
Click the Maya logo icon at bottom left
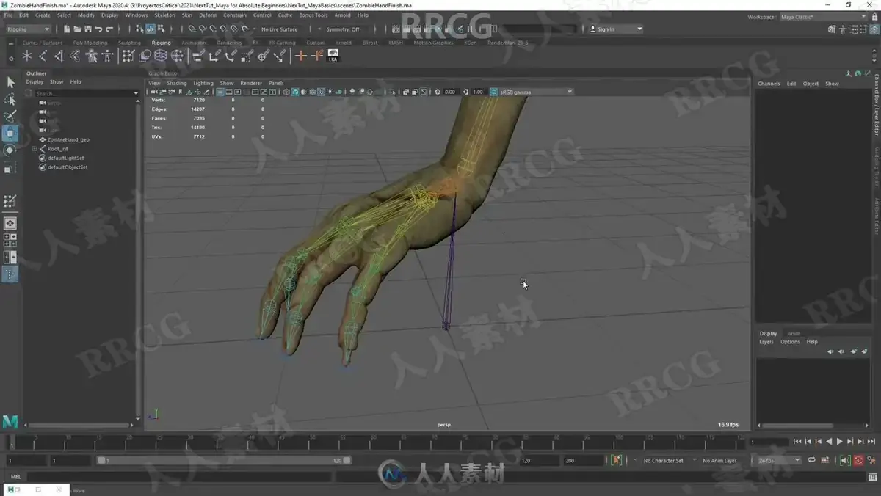click(x=10, y=422)
